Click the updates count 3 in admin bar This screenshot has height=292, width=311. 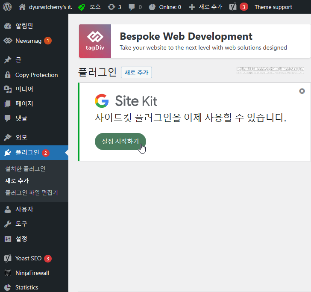click(120, 7)
